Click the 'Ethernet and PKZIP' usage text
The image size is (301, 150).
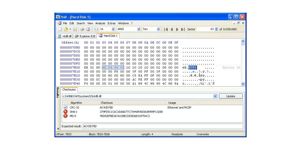pos(179,108)
